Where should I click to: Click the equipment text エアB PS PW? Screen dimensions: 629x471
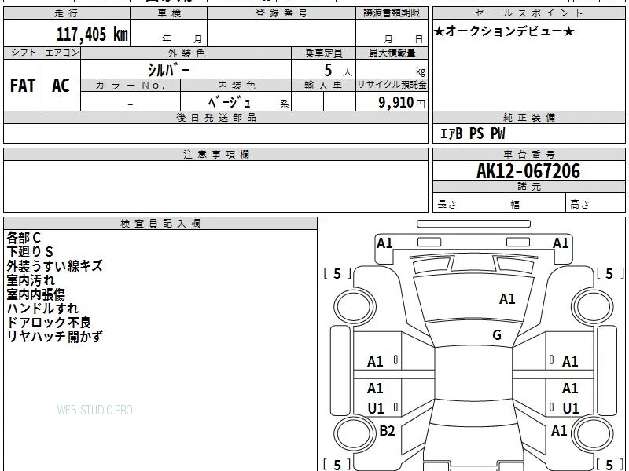click(x=473, y=133)
